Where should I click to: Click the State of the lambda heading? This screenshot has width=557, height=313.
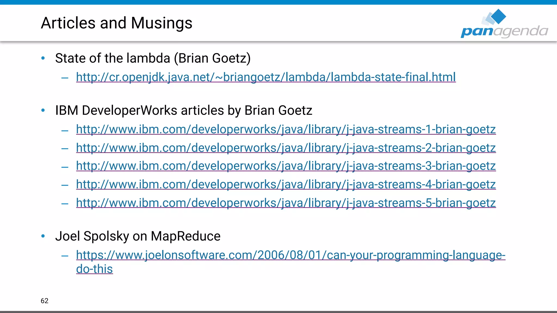153,58
